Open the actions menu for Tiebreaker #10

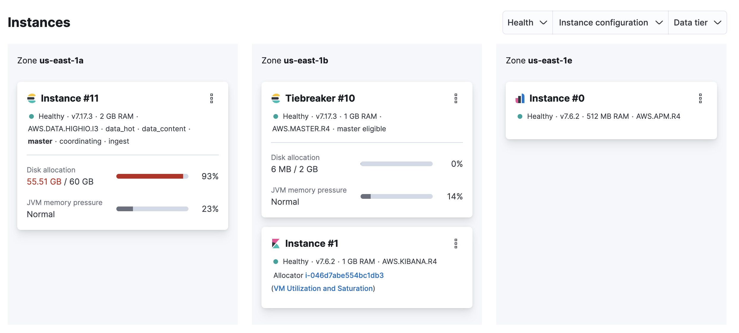point(456,98)
